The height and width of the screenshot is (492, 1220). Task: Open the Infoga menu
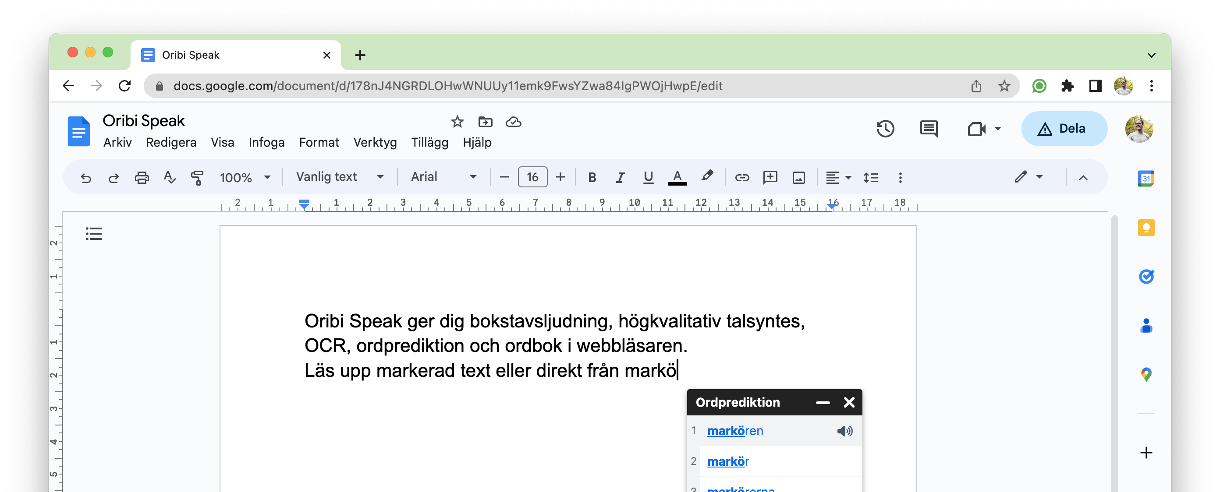[x=266, y=142]
